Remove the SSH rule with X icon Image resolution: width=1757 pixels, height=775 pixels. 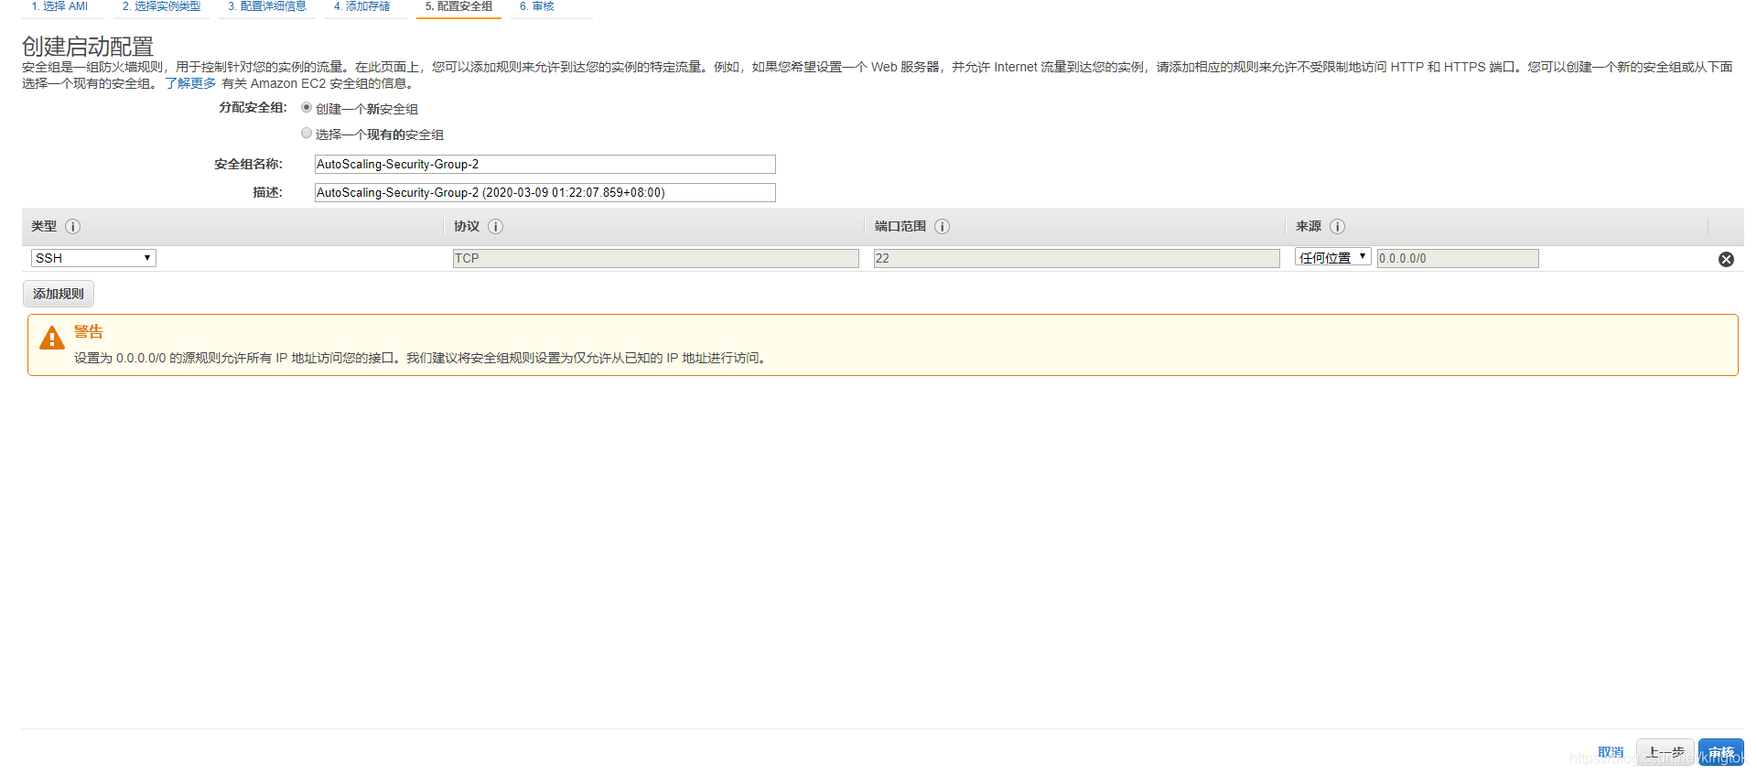[1726, 259]
